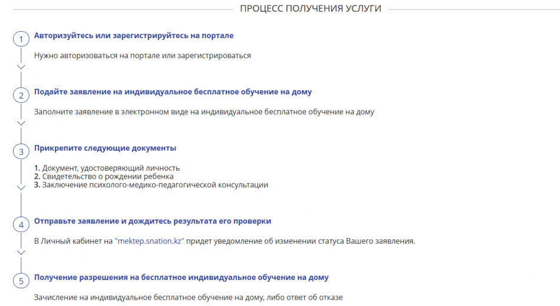The image size is (560, 306).
Task: Click the title "ПРОЦЕСС ПОЛУЧЕНИЯ УСЛУГИ"
Action: [x=311, y=9]
